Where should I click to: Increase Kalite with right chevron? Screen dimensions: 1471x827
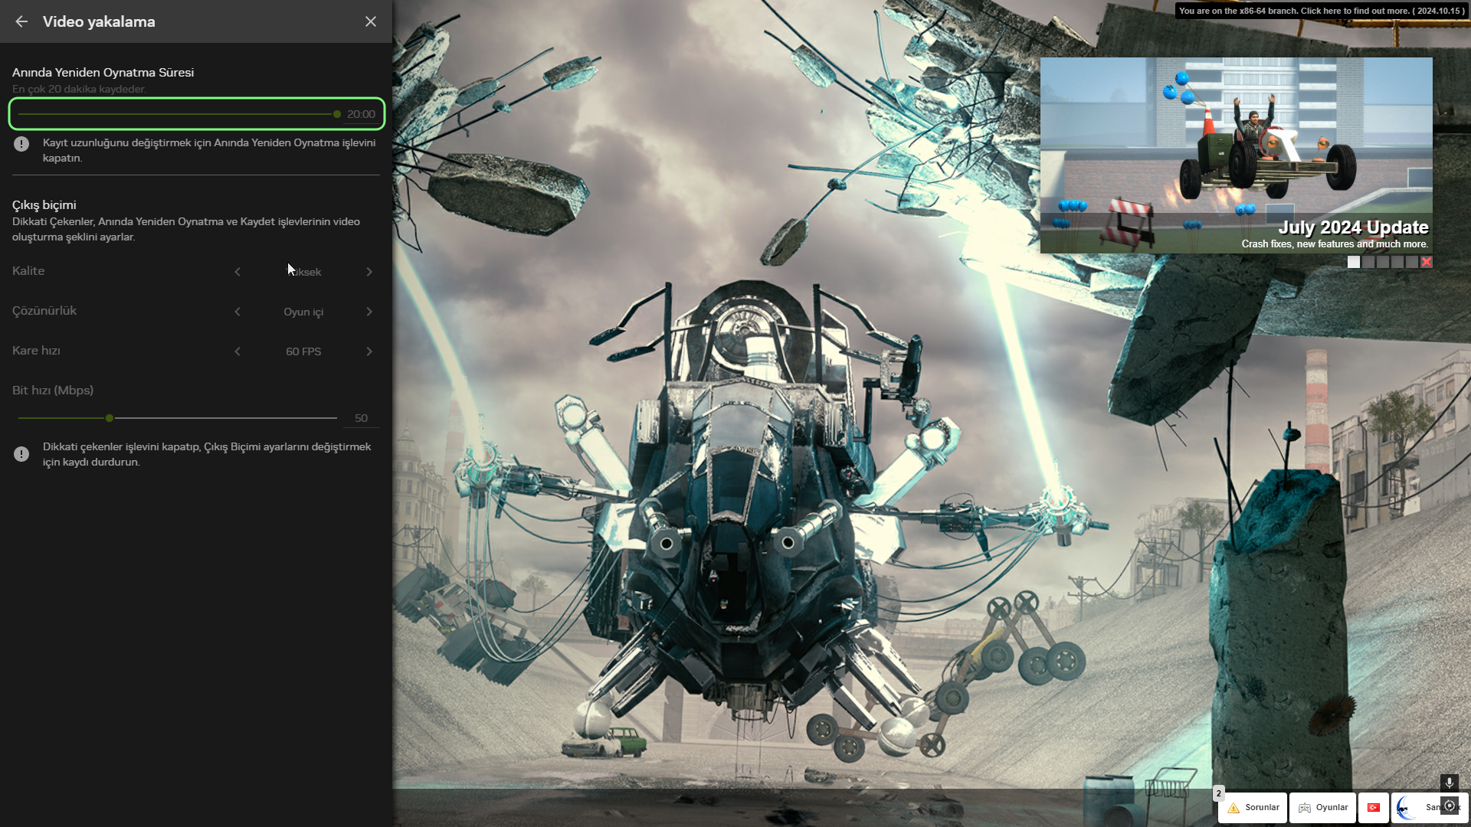[369, 272]
